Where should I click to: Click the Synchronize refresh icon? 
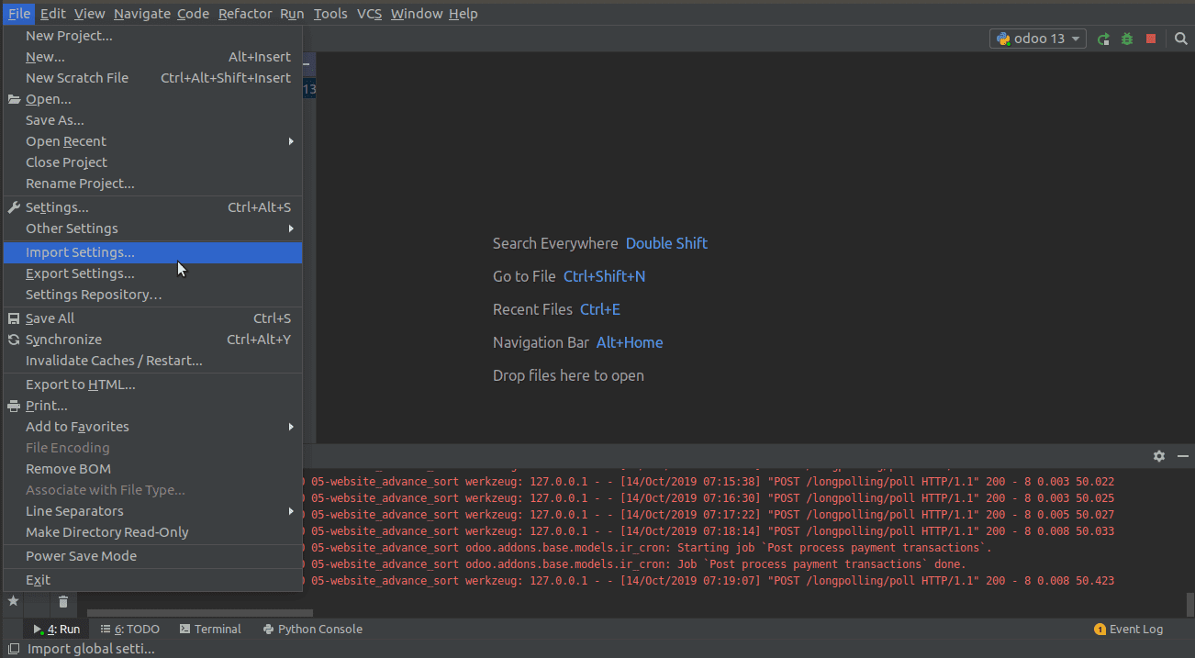(14, 340)
